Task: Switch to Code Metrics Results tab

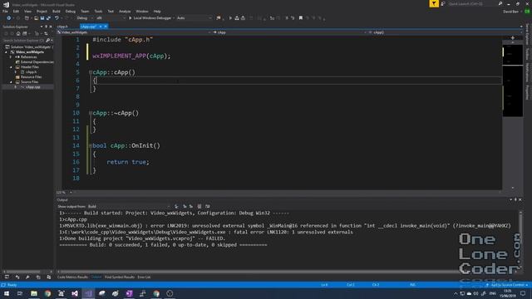Action: click(72, 277)
